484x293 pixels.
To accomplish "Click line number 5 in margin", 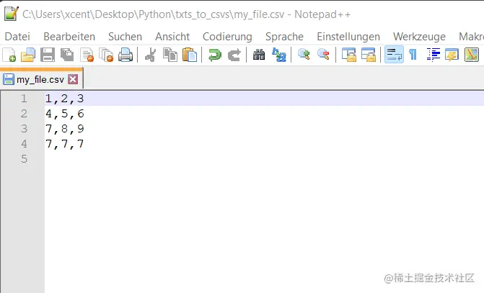I will (24, 159).
